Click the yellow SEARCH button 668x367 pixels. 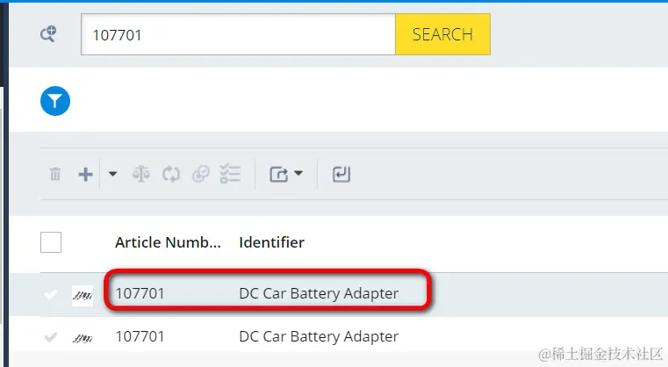click(x=442, y=34)
